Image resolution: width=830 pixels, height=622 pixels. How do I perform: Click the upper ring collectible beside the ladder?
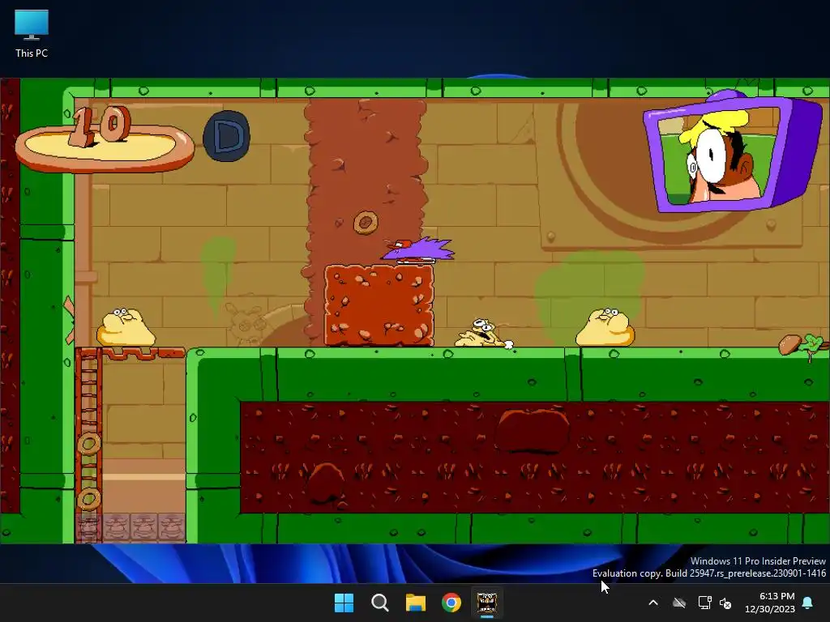point(89,443)
